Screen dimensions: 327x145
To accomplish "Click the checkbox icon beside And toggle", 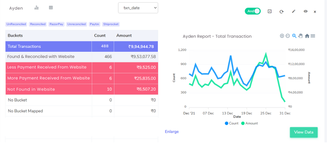I will coord(270,12).
